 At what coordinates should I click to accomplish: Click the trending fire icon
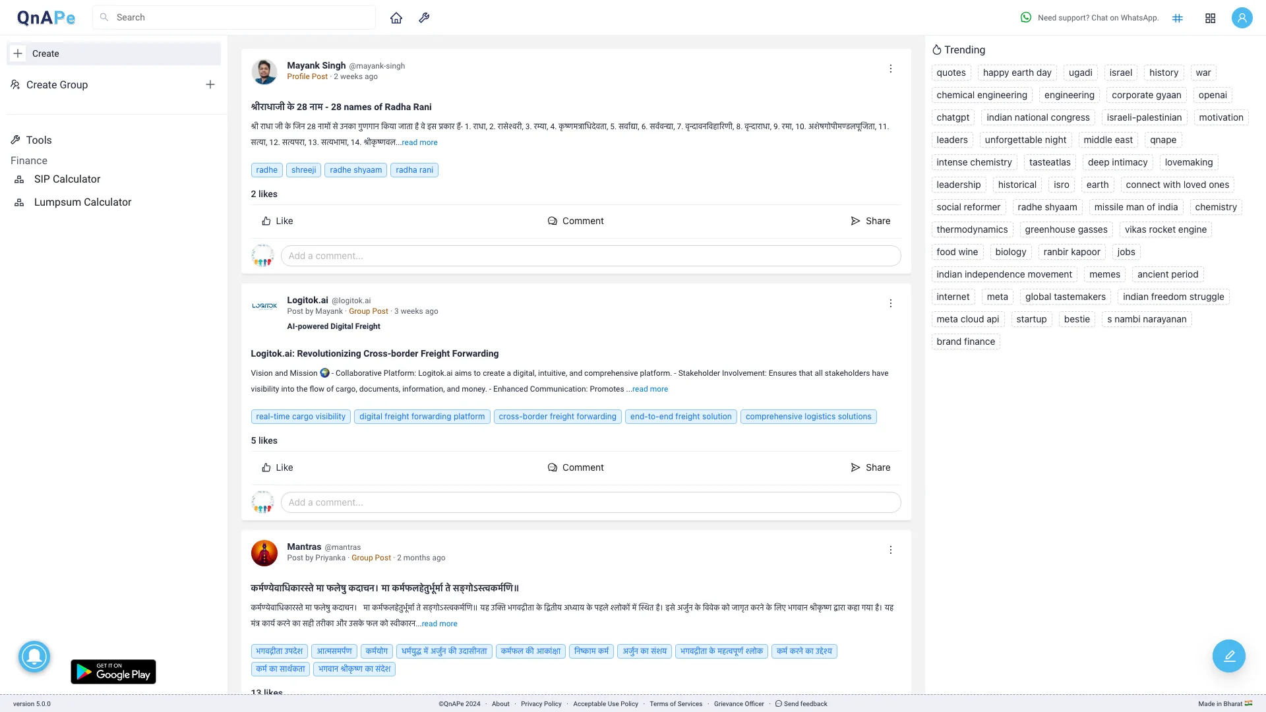pos(938,49)
